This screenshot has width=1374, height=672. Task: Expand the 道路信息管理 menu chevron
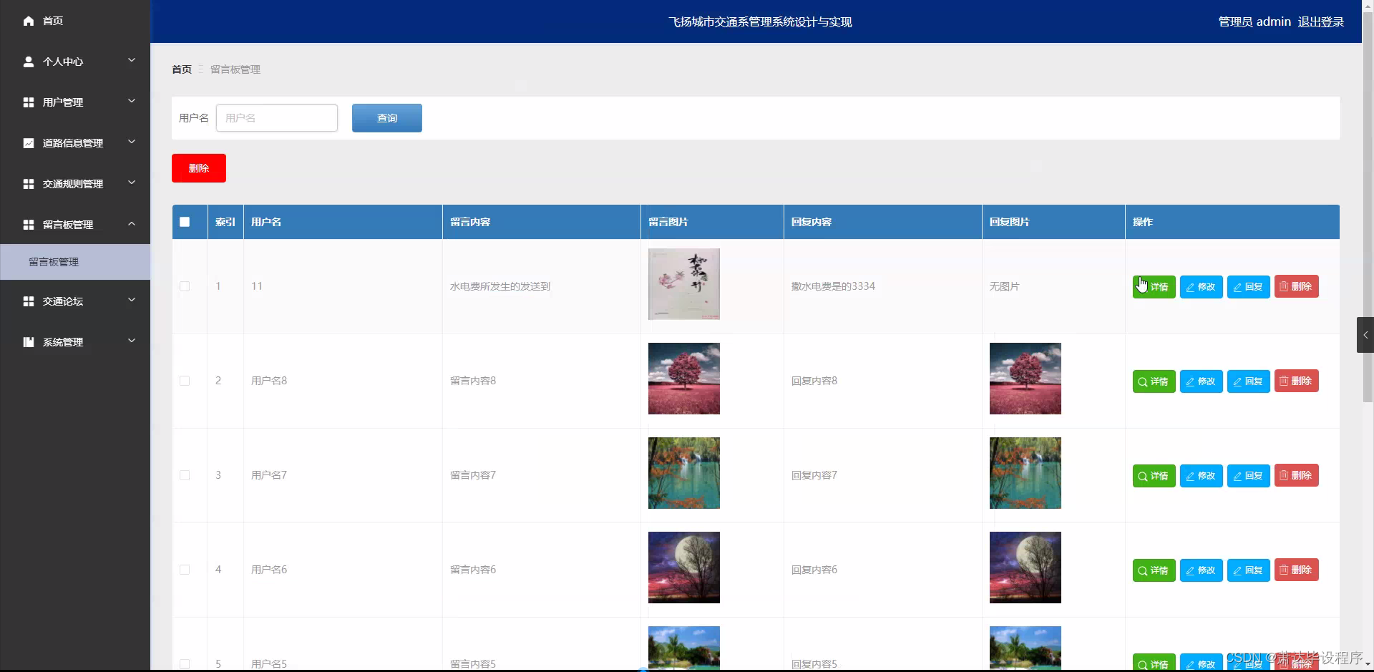tap(132, 142)
